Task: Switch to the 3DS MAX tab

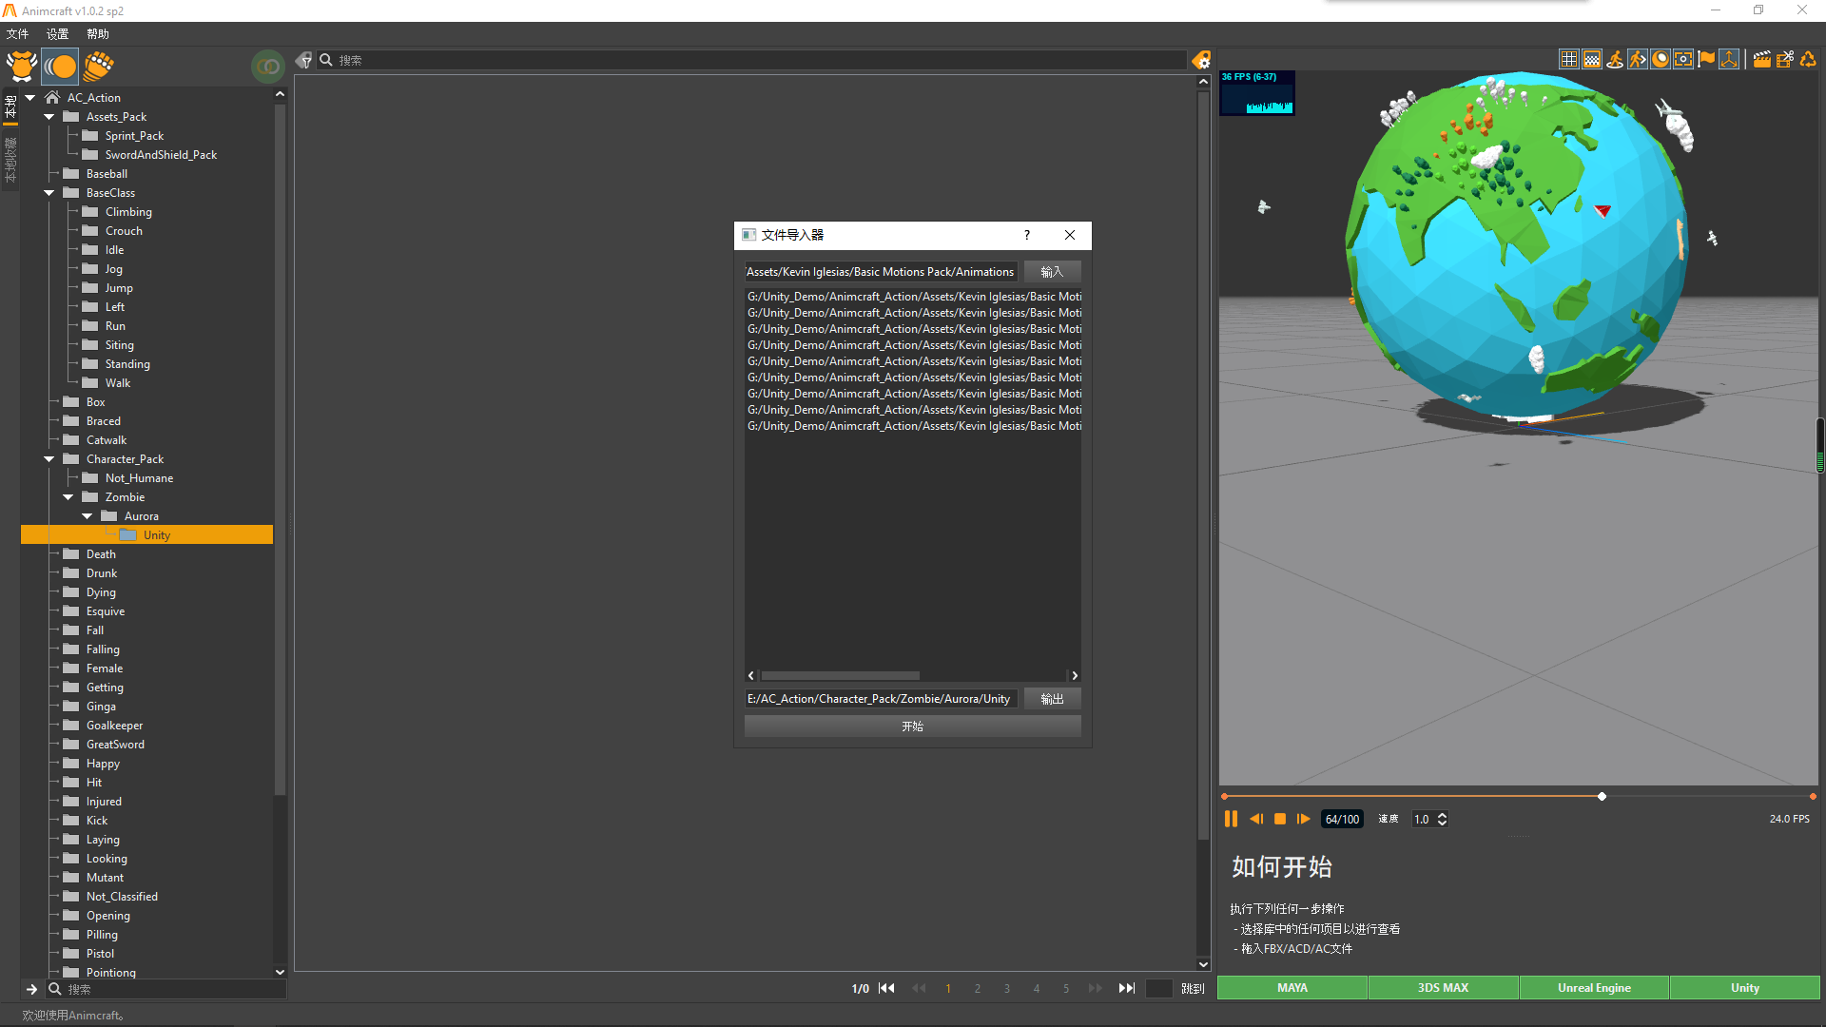Action: pyautogui.click(x=1443, y=988)
